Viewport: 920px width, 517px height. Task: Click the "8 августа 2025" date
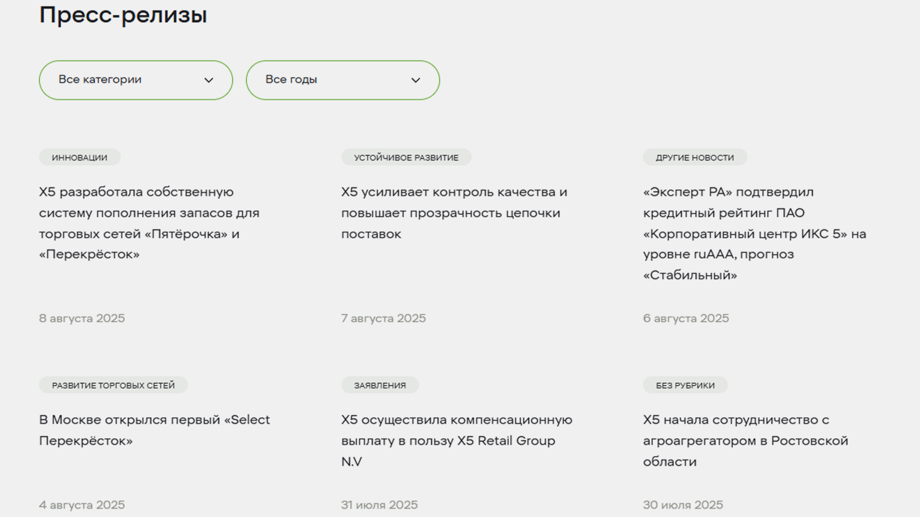point(82,318)
